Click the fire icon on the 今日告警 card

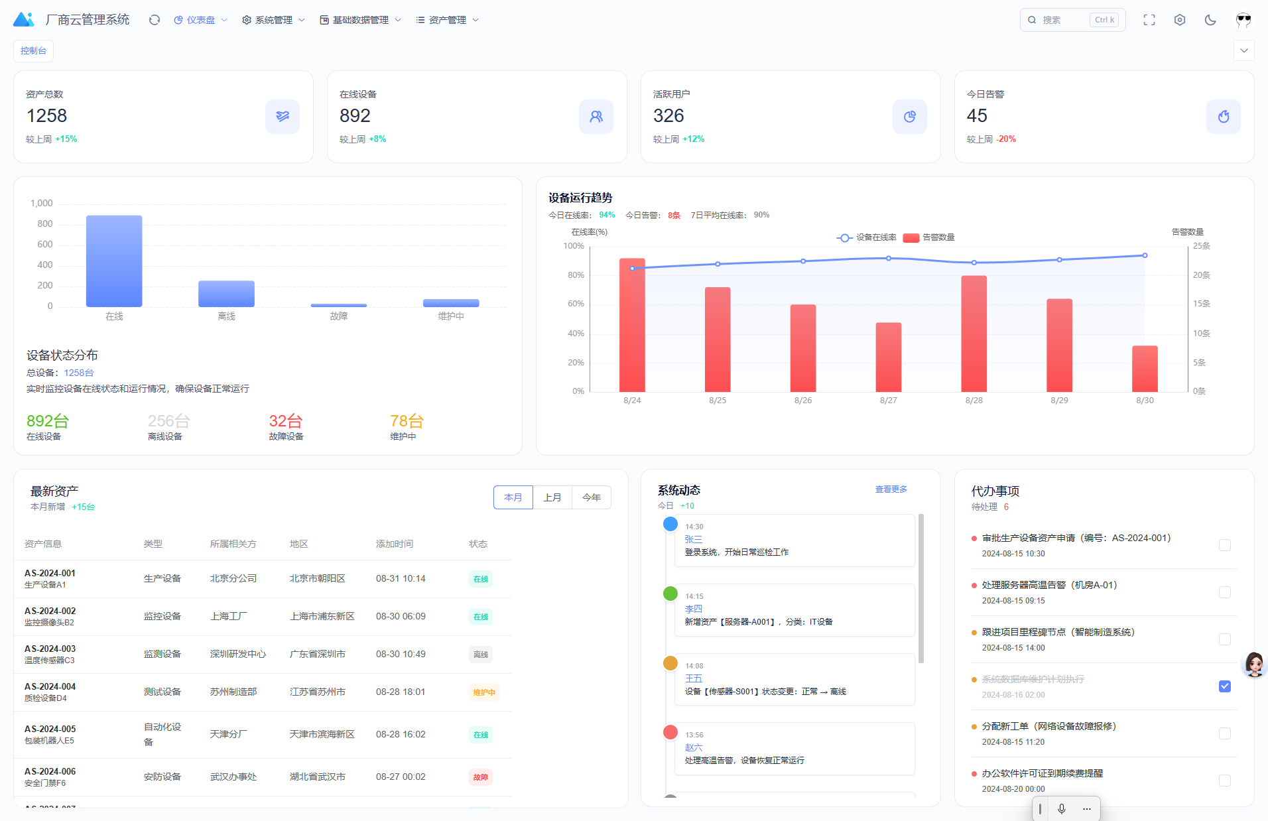1224,117
